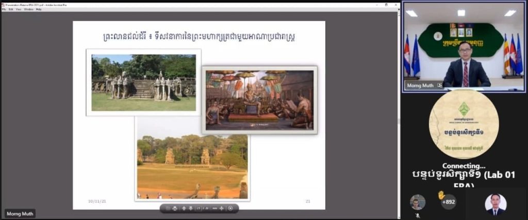The height and width of the screenshot is (220, 528).
Task: Open the File menu in Acrobat
Action: click(4, 9)
